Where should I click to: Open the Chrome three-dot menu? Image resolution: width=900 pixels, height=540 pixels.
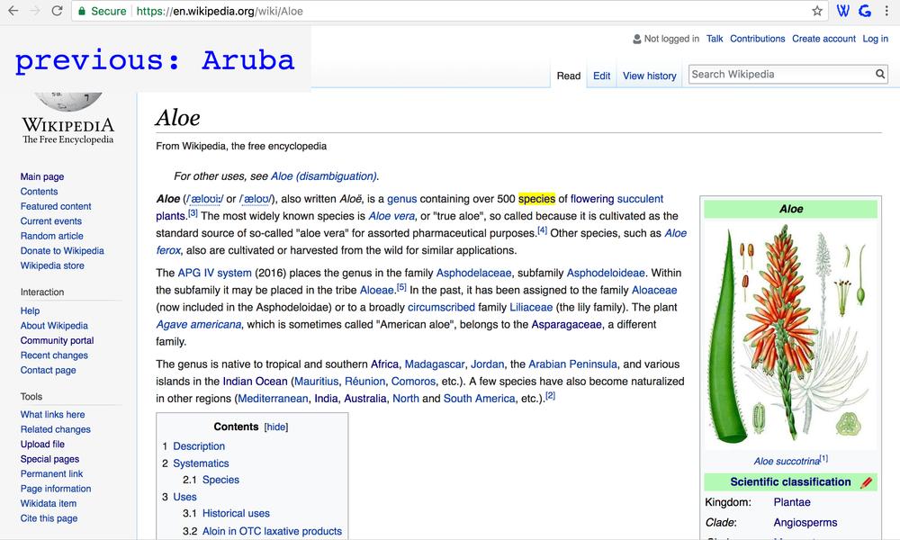tap(887, 11)
